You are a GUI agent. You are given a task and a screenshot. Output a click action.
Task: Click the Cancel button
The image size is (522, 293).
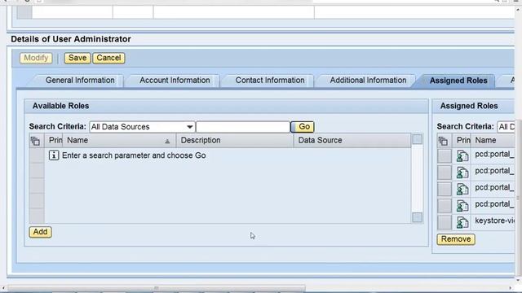pyautogui.click(x=108, y=58)
